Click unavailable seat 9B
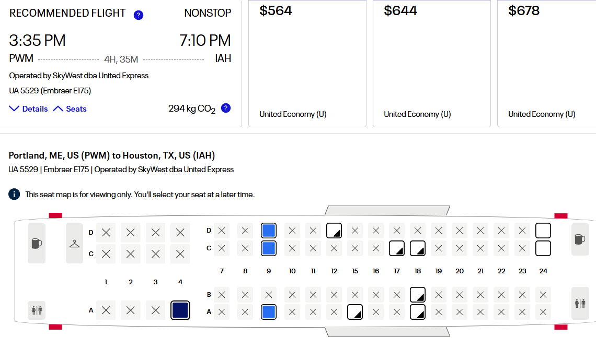This screenshot has height=338, width=596. tap(269, 295)
